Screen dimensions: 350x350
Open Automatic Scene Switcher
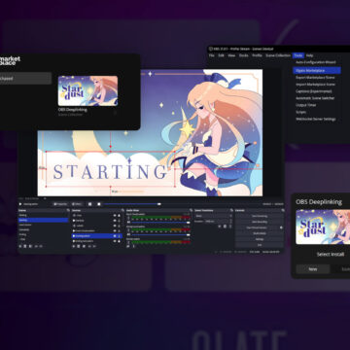316,98
